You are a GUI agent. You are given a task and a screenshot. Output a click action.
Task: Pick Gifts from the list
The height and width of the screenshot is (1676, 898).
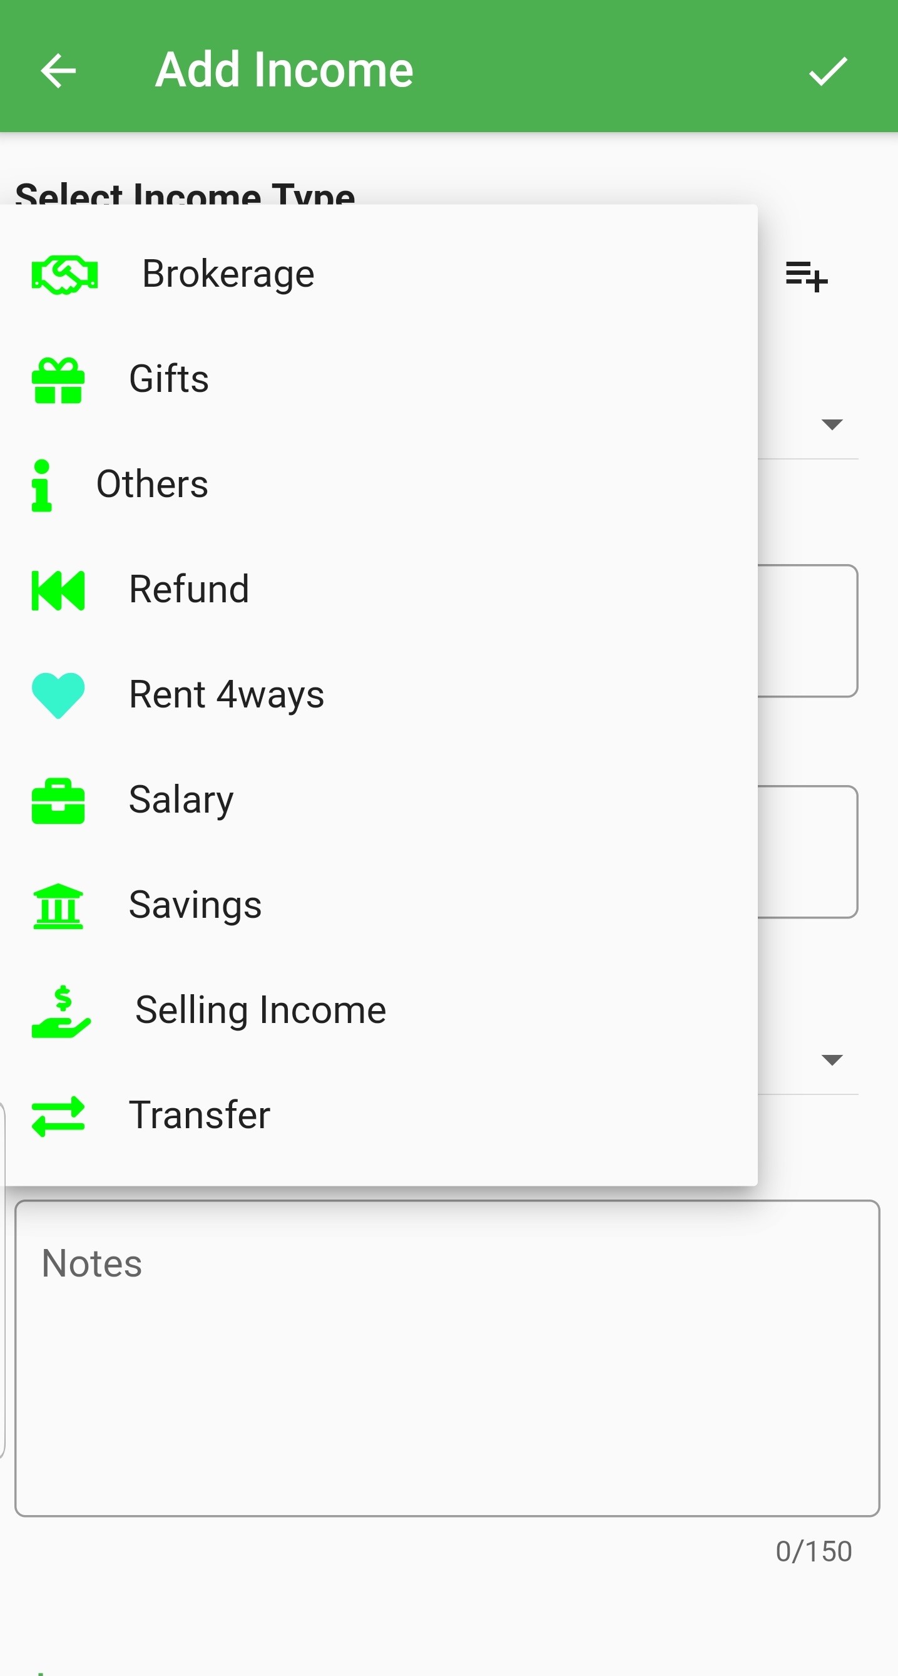pos(169,379)
